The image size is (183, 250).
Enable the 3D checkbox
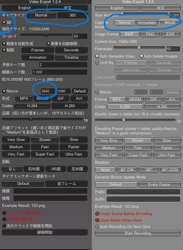point(4,22)
